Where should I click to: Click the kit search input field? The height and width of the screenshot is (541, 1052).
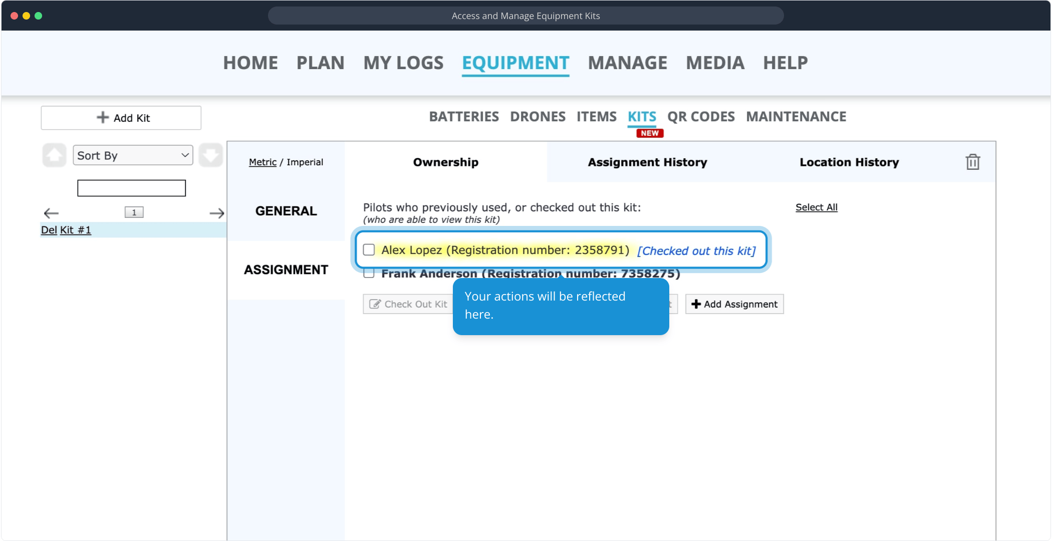point(131,188)
